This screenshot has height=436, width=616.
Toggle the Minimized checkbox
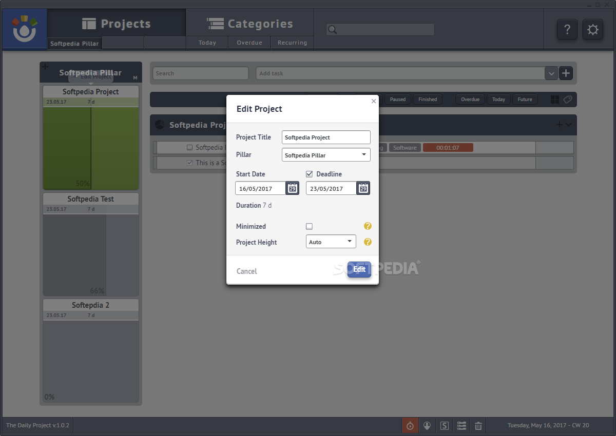tap(309, 226)
